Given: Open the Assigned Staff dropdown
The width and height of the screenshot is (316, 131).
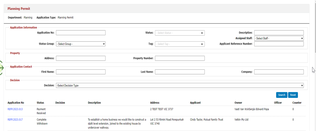Looking at the screenshot, I should coord(279,38).
